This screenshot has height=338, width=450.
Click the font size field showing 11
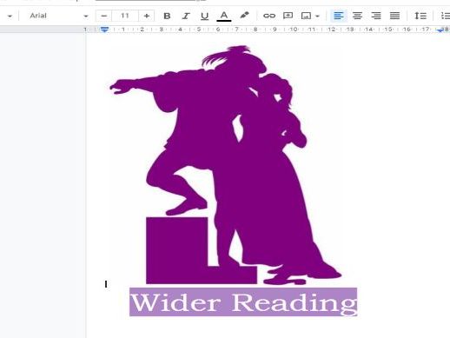tap(125, 16)
